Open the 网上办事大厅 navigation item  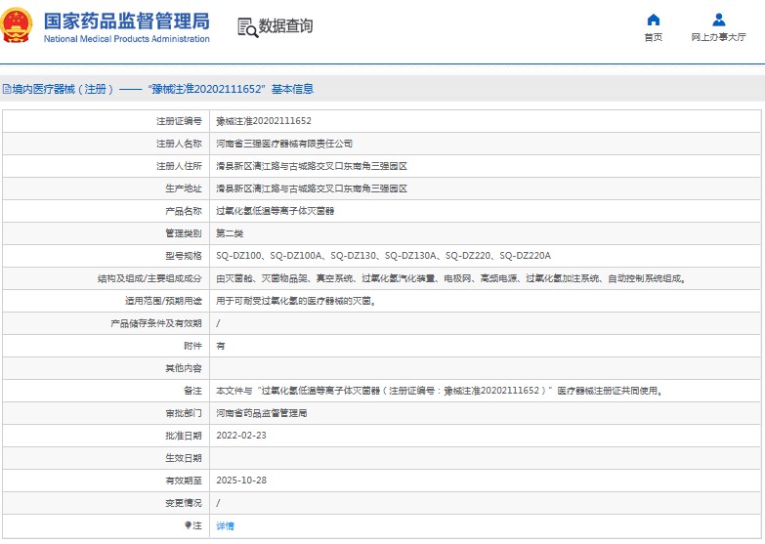718,37
